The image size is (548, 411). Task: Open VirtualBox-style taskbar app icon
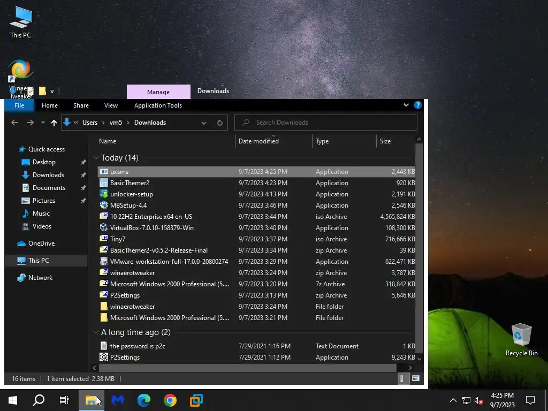196,400
